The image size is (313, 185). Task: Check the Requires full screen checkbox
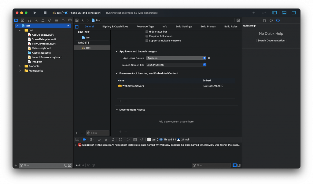(147, 36)
